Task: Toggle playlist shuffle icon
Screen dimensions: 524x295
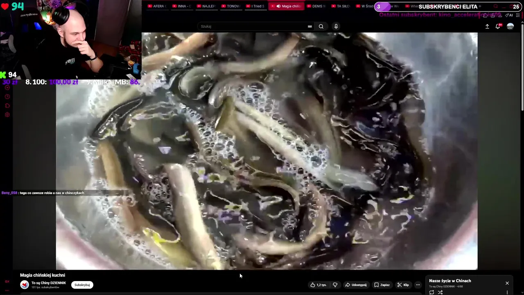Action: click(440, 292)
